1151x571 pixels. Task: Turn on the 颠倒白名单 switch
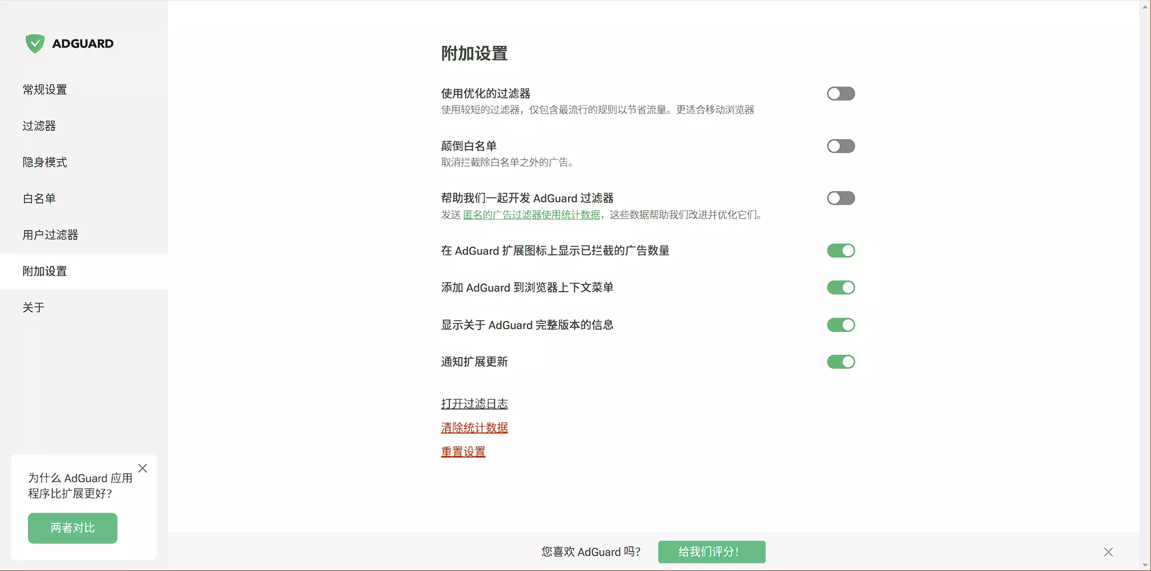(x=841, y=146)
